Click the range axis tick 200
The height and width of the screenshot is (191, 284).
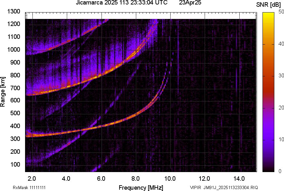pos(15,151)
